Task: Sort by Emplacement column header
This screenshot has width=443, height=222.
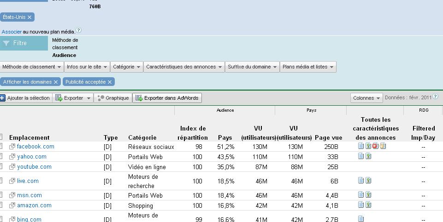Action: coord(30,138)
